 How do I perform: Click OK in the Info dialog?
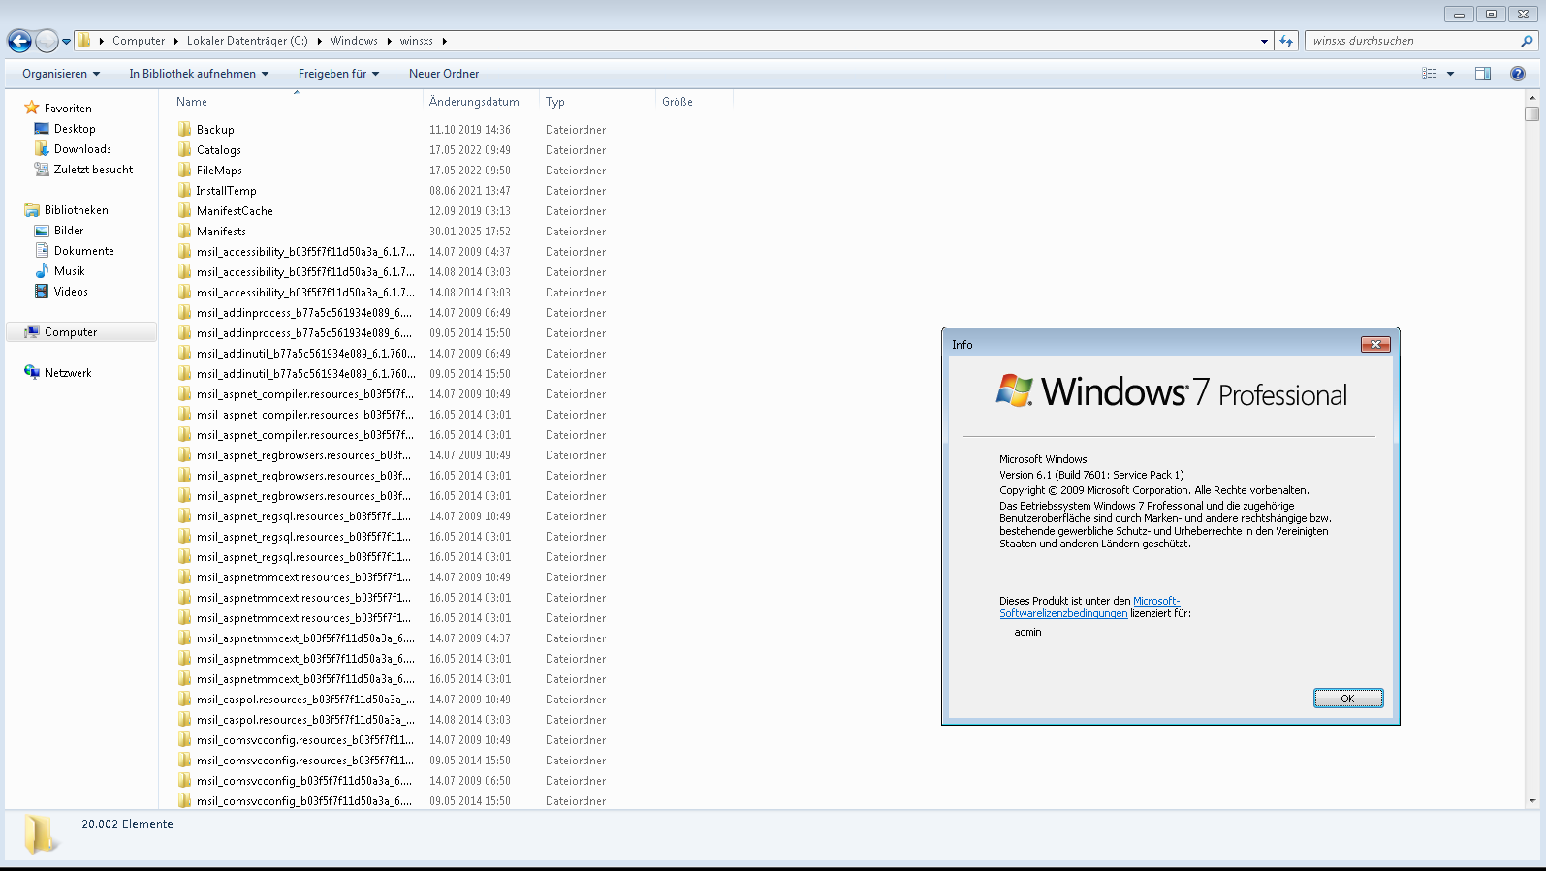pyautogui.click(x=1347, y=699)
